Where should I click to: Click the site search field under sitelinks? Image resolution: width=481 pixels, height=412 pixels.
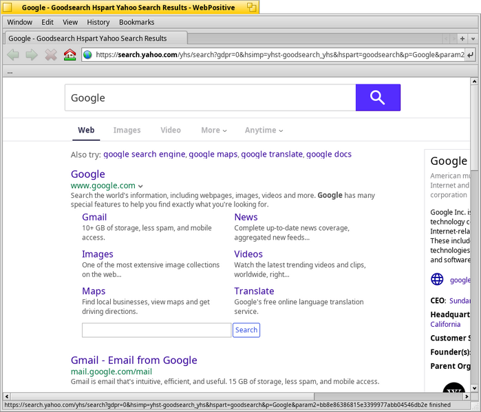click(156, 330)
